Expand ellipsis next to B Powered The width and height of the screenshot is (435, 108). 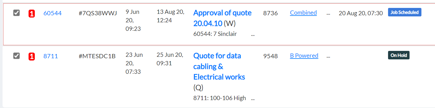click(328, 56)
